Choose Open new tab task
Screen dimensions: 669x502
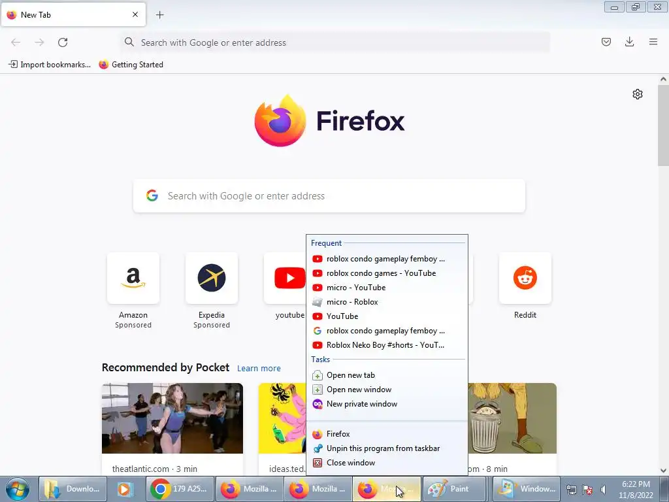coord(387,375)
